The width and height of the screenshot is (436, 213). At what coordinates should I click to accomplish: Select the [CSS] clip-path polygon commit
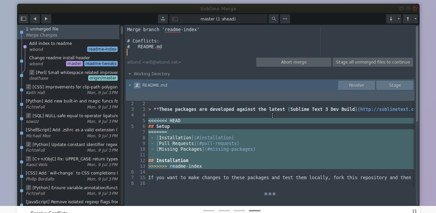point(68,89)
